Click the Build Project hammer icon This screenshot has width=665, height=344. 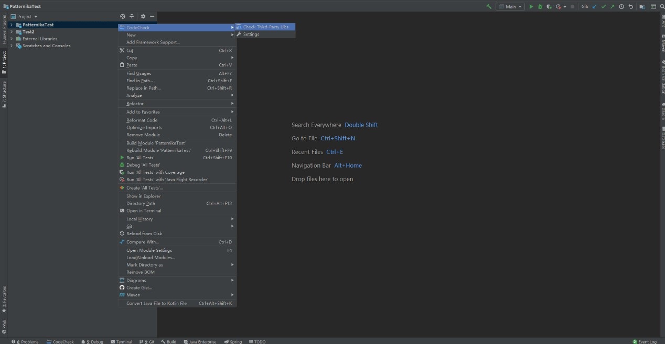489,7
